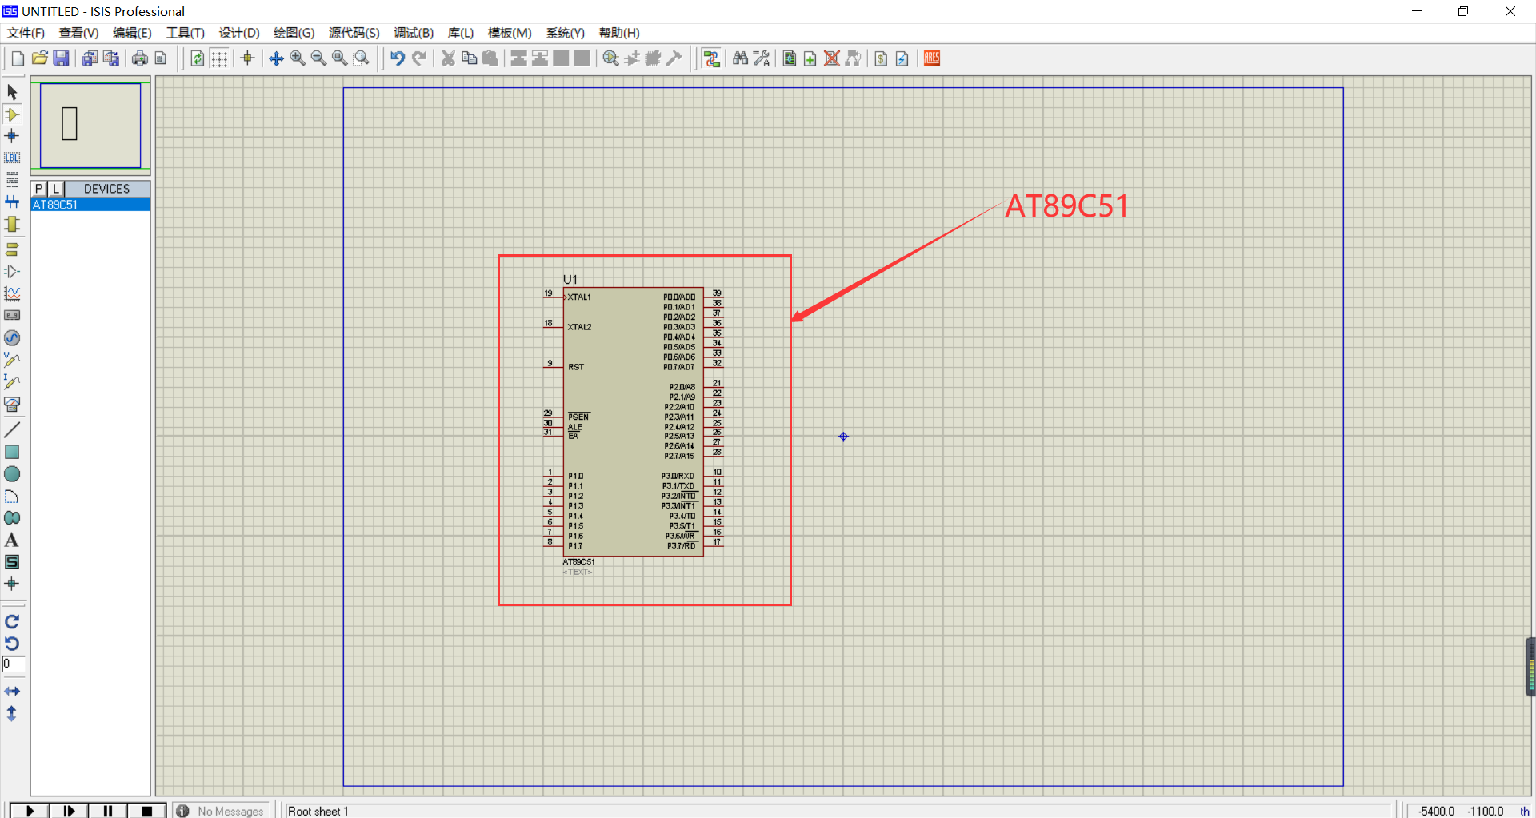The image size is (1536, 818).
Task: Select Junction Dot mode tool
Action: tap(12, 136)
